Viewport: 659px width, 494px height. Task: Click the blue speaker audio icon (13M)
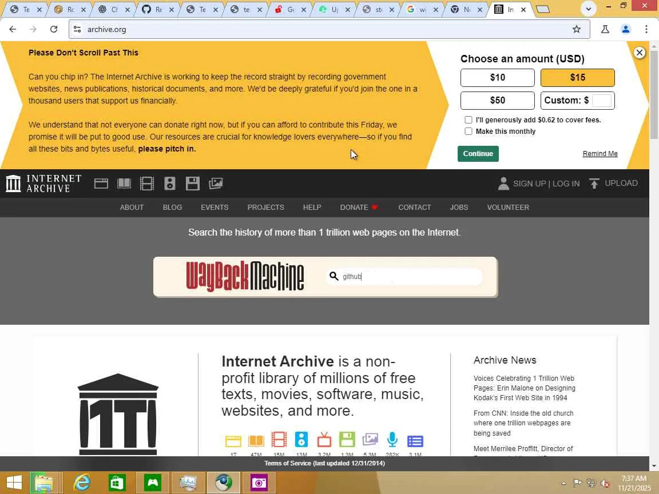pyautogui.click(x=301, y=440)
